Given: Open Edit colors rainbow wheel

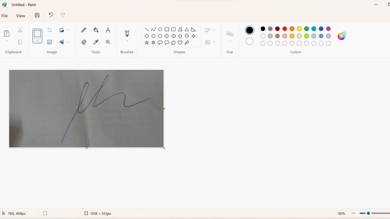Looking at the screenshot, I should click(x=341, y=36).
